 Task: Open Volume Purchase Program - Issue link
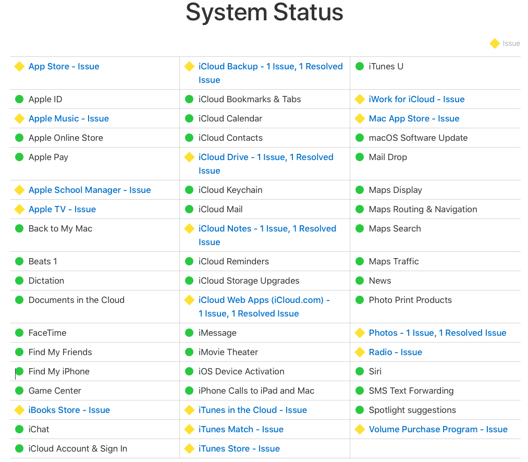coord(438,429)
